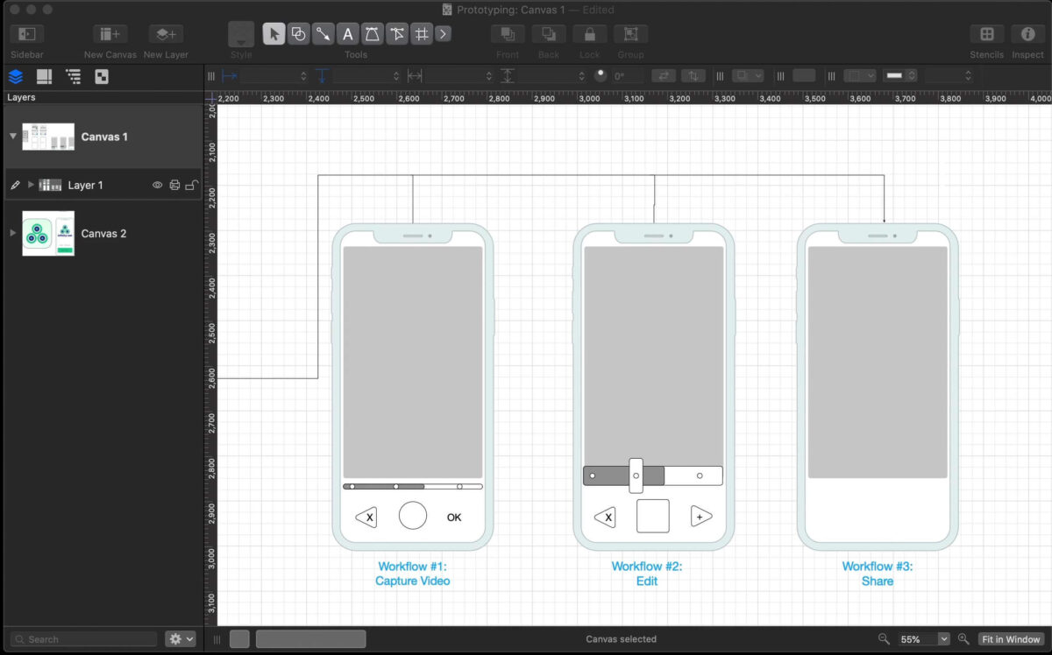Collapse the Canvas 1 disclosure triangle
Viewport: 1052px width, 655px height.
tap(12, 137)
